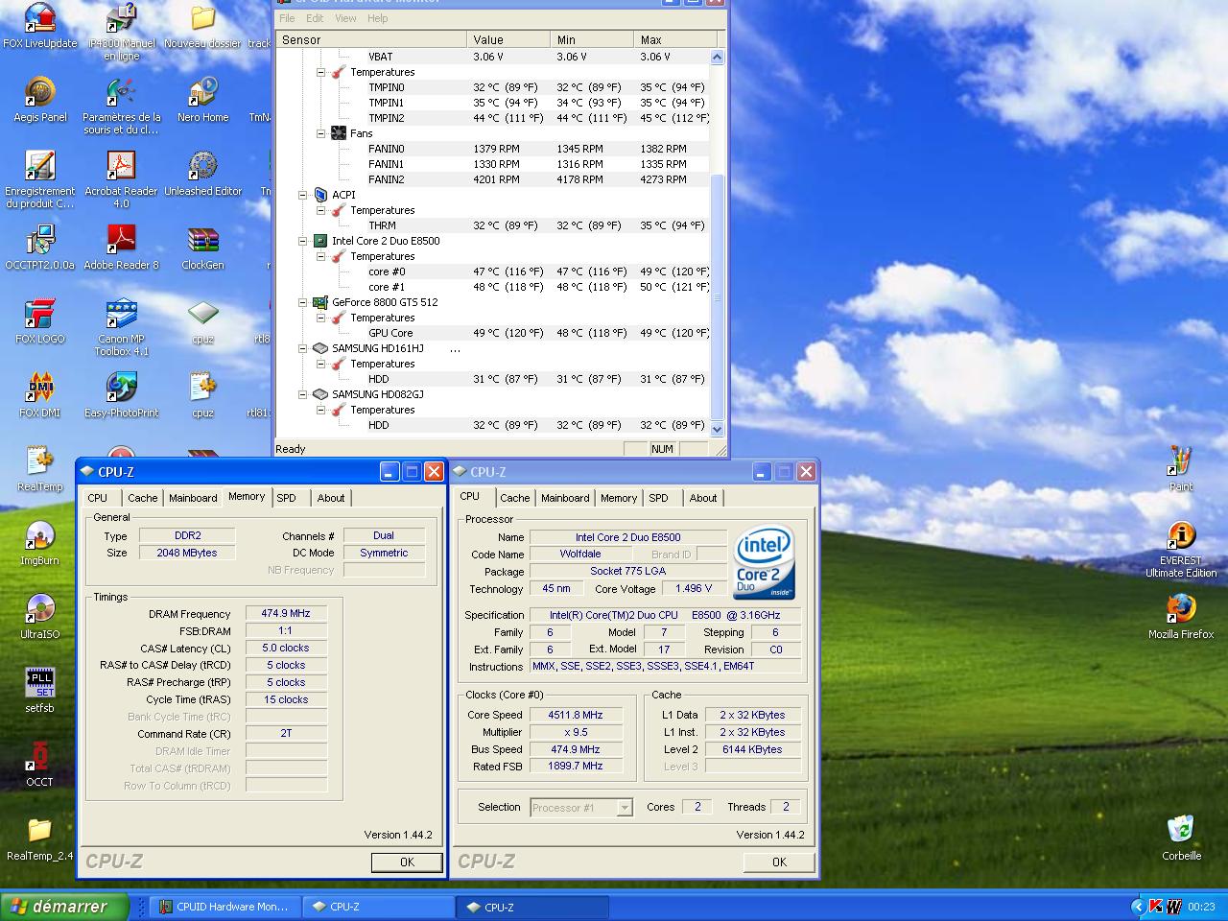Screen dimensions: 1228x921
Task: Collapse the Fans tree node
Action: [321, 133]
